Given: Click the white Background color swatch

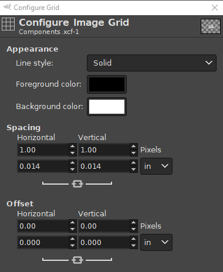Looking at the screenshot, I should pos(107,107).
